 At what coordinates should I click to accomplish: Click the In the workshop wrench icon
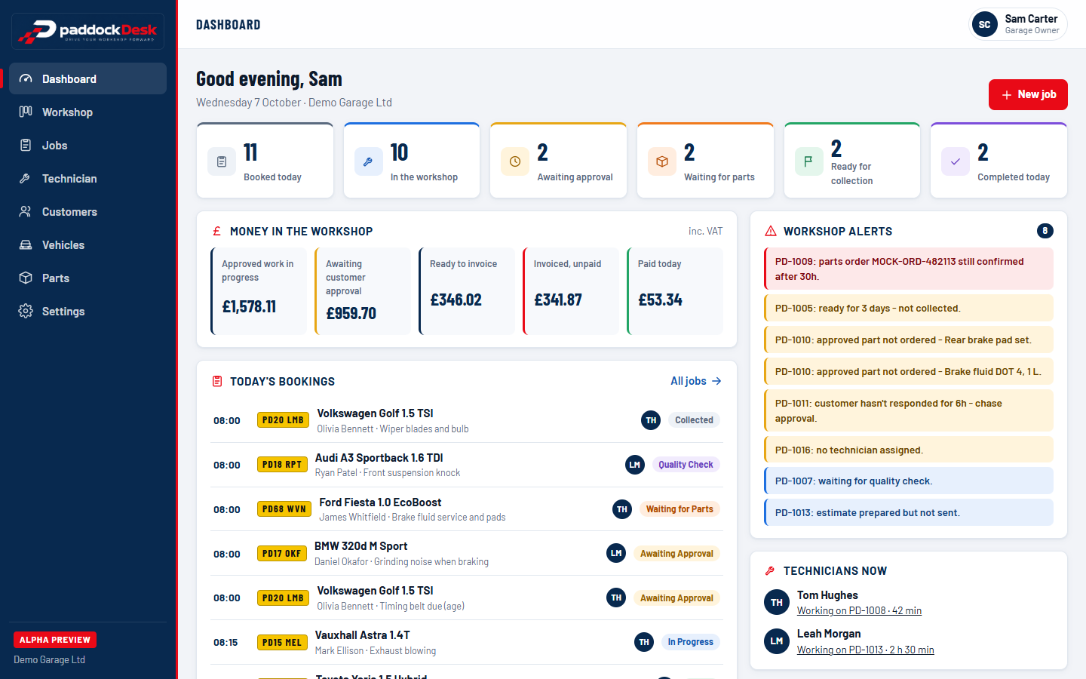(368, 161)
